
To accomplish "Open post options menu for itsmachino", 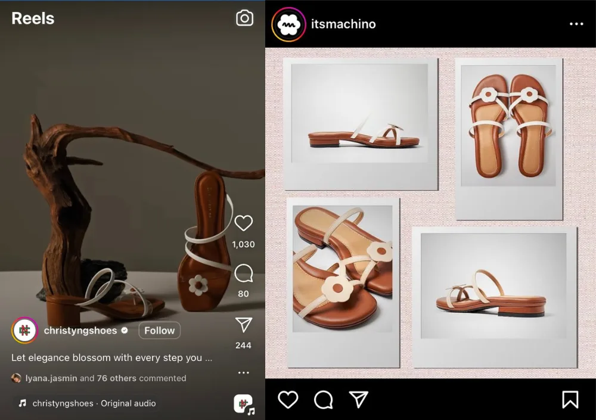I will (576, 24).
